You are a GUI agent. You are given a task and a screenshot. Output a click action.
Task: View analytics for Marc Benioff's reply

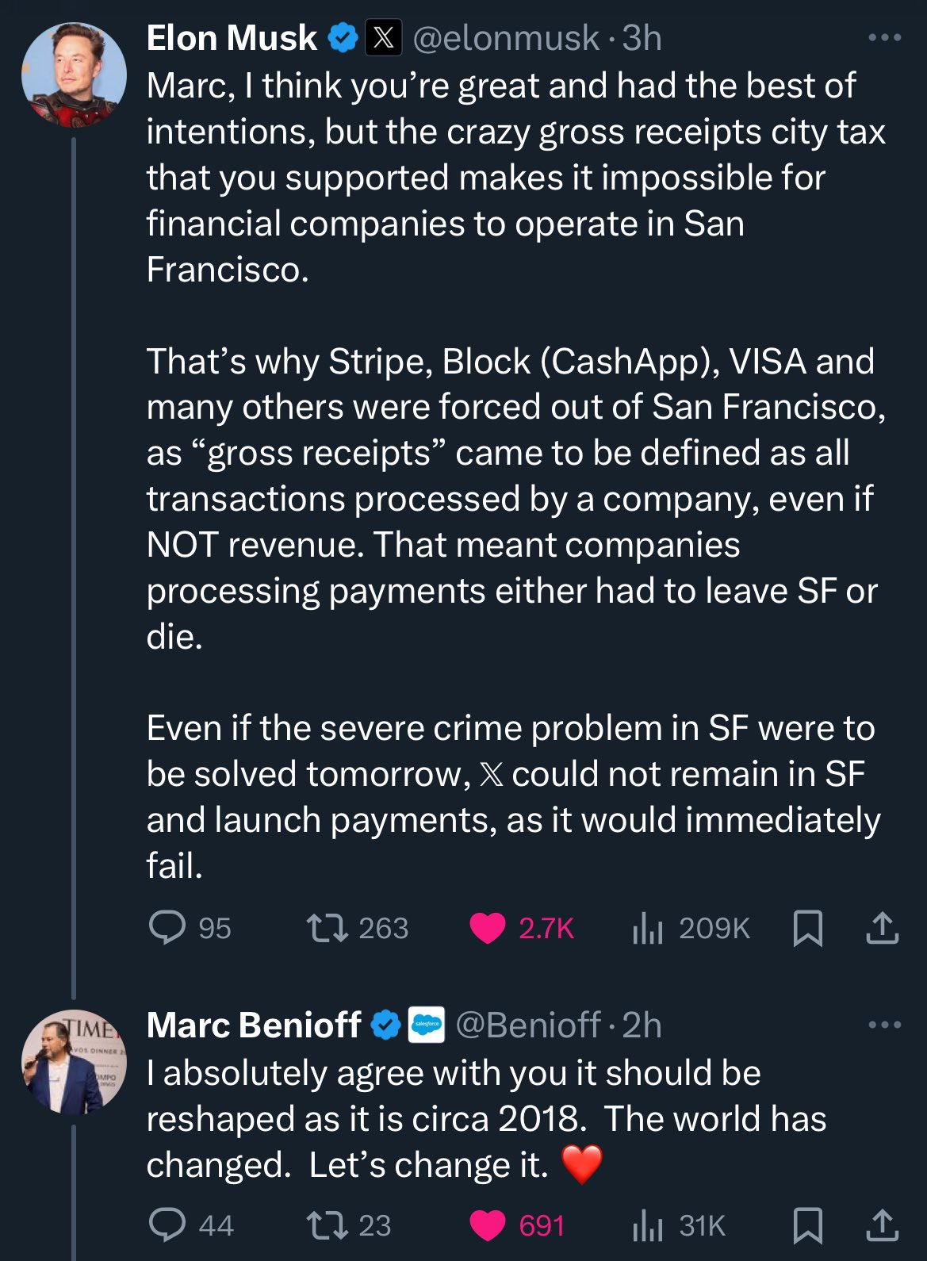point(648,1225)
